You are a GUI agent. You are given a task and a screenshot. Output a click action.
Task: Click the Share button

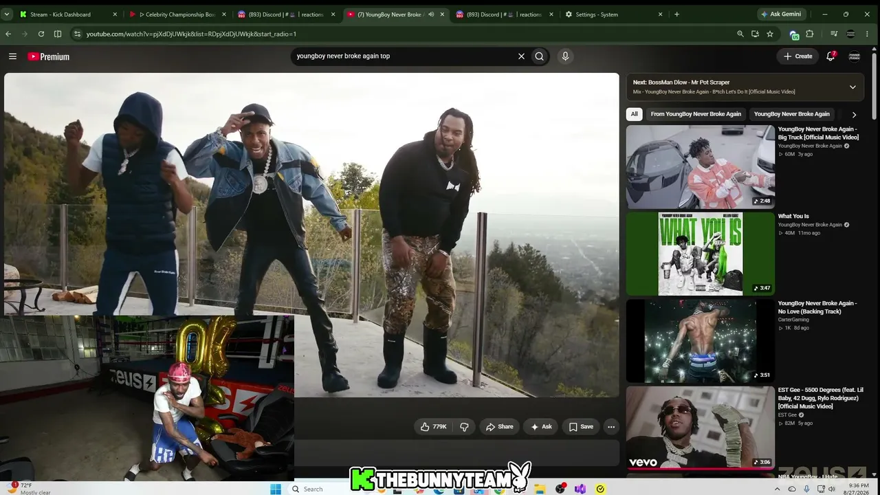(500, 427)
